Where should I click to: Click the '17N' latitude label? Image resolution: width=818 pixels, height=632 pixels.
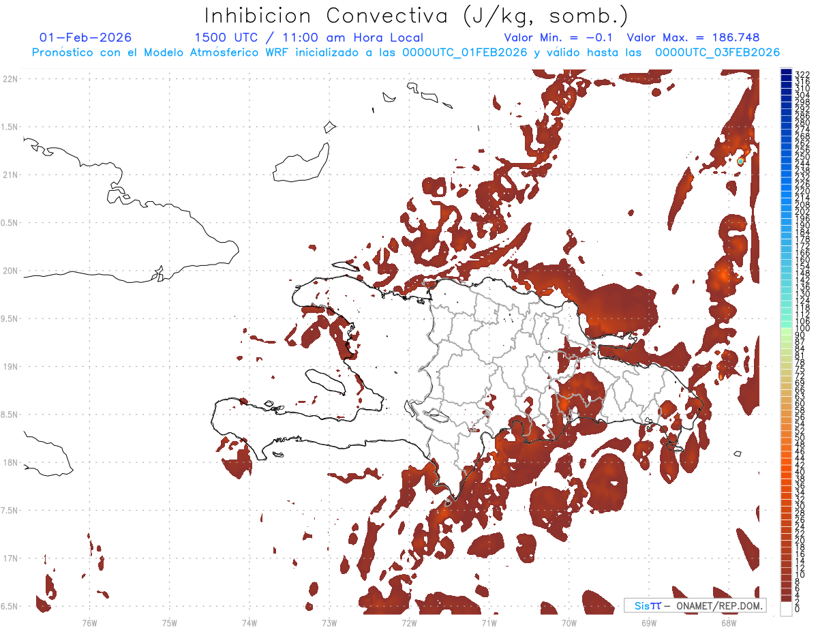pos(10,558)
